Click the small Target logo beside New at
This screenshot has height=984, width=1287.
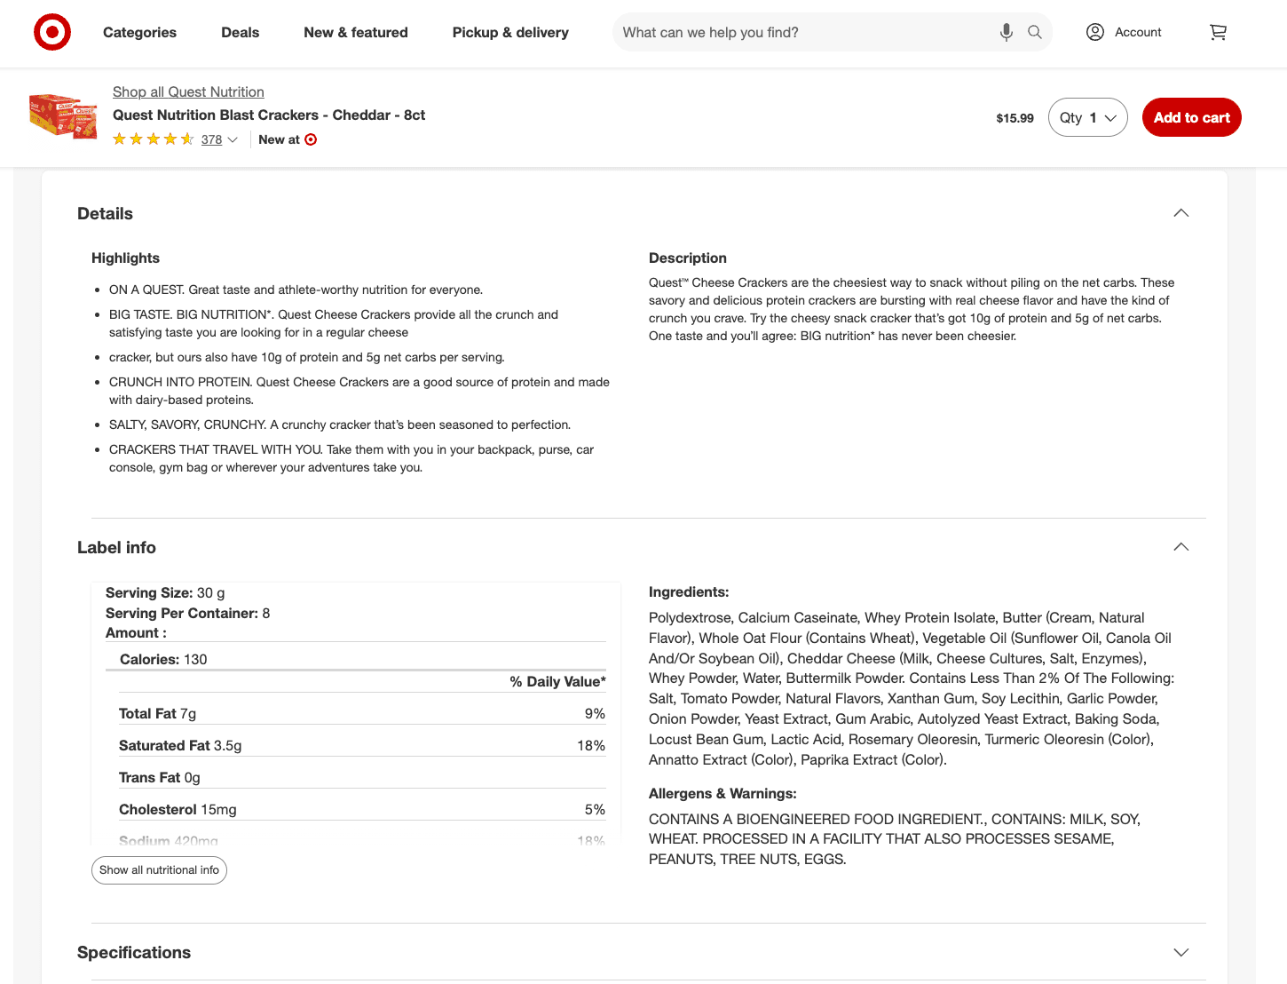[x=311, y=139]
